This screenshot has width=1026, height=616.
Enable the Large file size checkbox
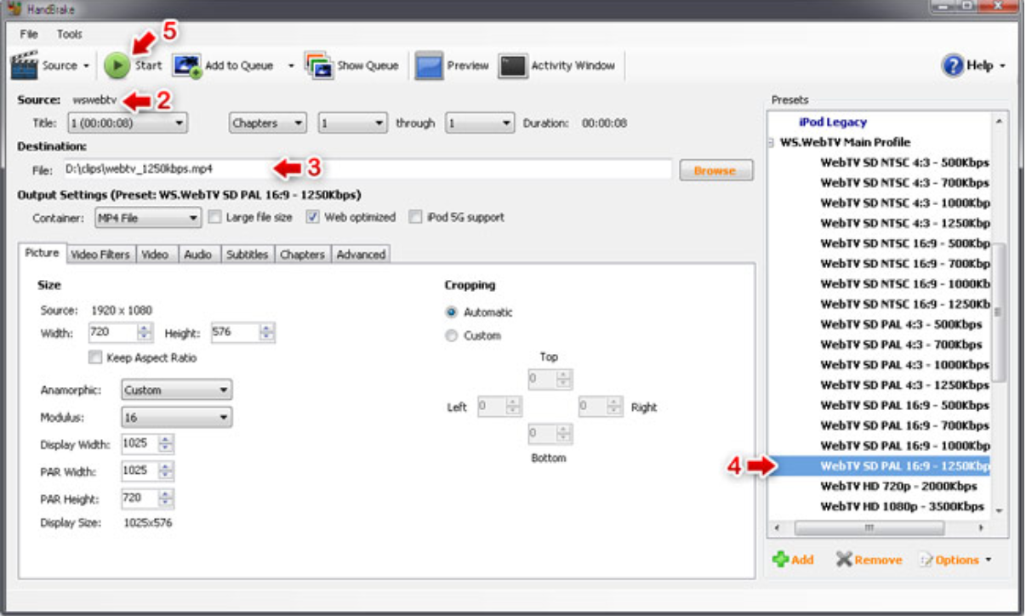coord(214,217)
